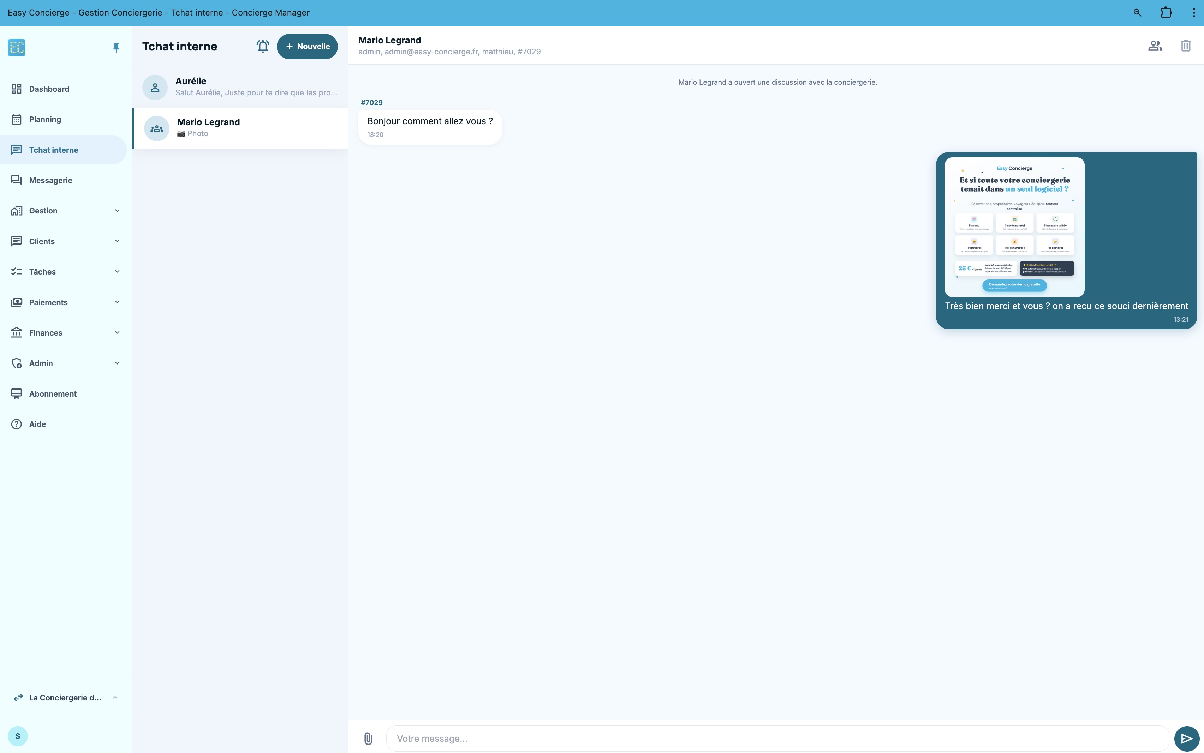Open the browser three-dot menu
Image resolution: width=1204 pixels, height=753 pixels.
click(1193, 12)
